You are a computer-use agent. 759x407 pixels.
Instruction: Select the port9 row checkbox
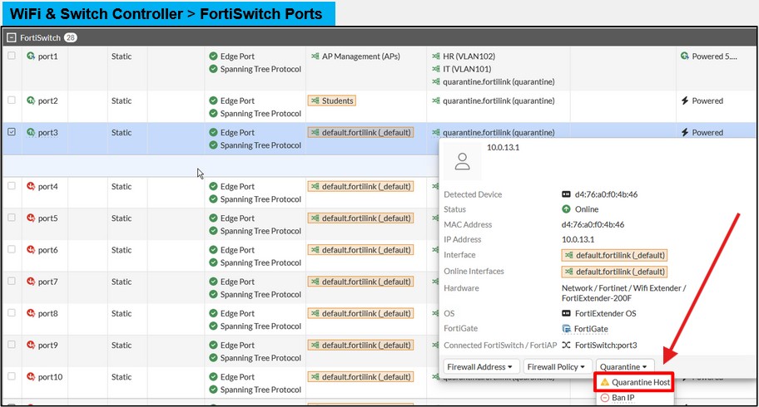click(12, 345)
